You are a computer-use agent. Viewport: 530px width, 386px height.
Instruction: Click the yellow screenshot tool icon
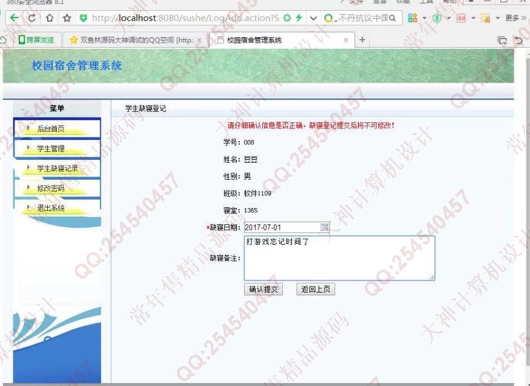pos(485,18)
